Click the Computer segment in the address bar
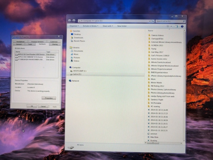 tap(87, 21)
